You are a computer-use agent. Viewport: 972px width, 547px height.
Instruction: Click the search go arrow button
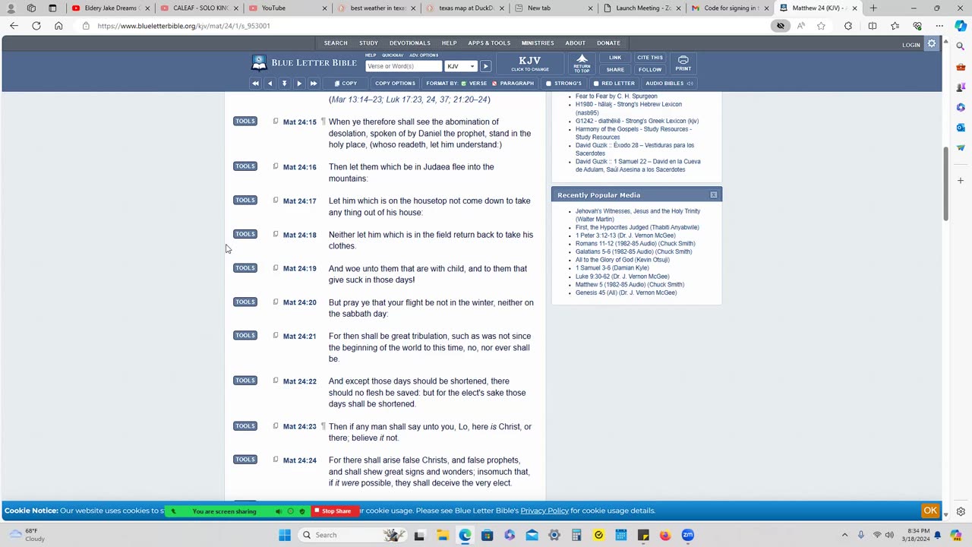[x=485, y=66]
